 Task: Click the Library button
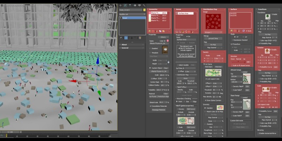coord(163,37)
